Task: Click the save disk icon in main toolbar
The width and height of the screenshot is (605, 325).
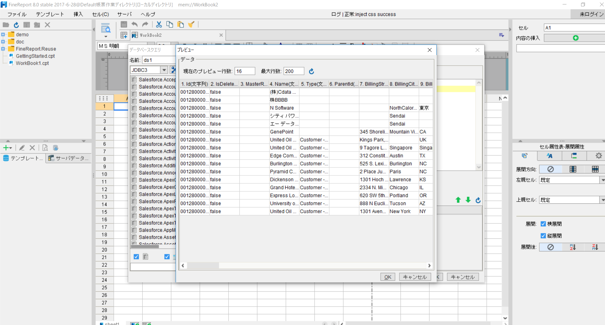Action: pyautogui.click(x=124, y=24)
